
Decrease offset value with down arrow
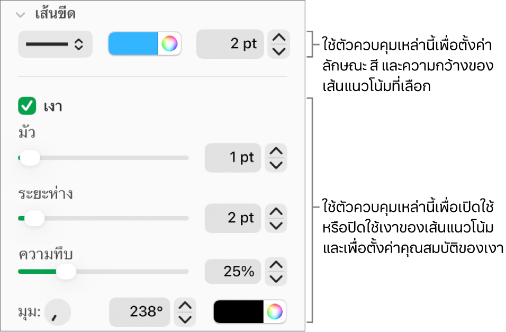[276, 226]
